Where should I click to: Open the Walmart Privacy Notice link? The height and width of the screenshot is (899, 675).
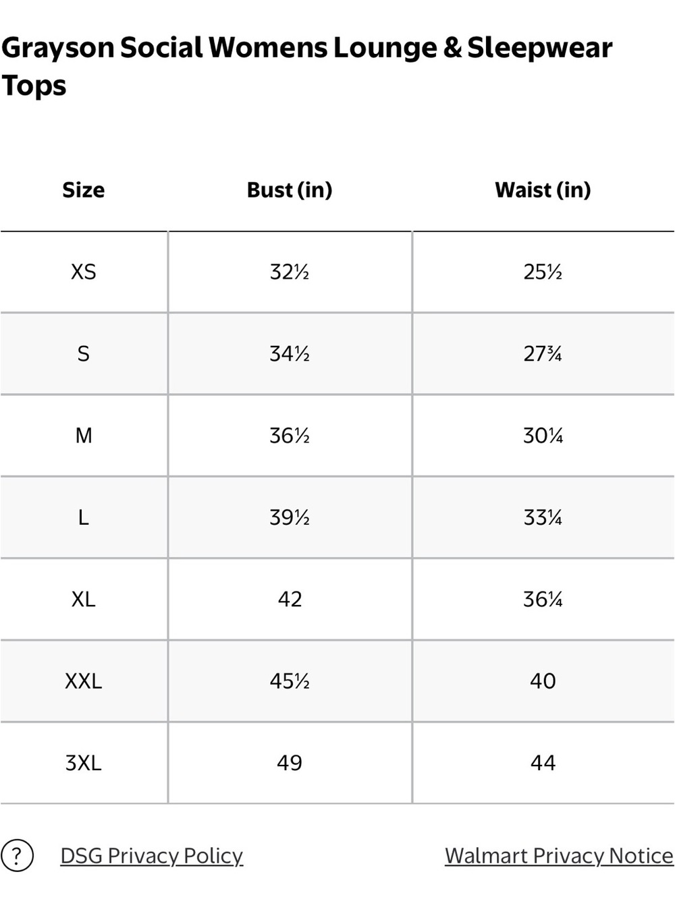tap(559, 856)
